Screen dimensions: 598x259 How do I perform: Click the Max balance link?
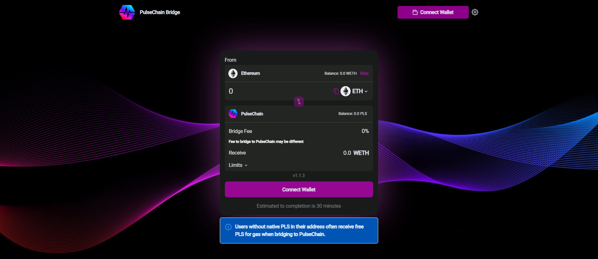tap(364, 73)
